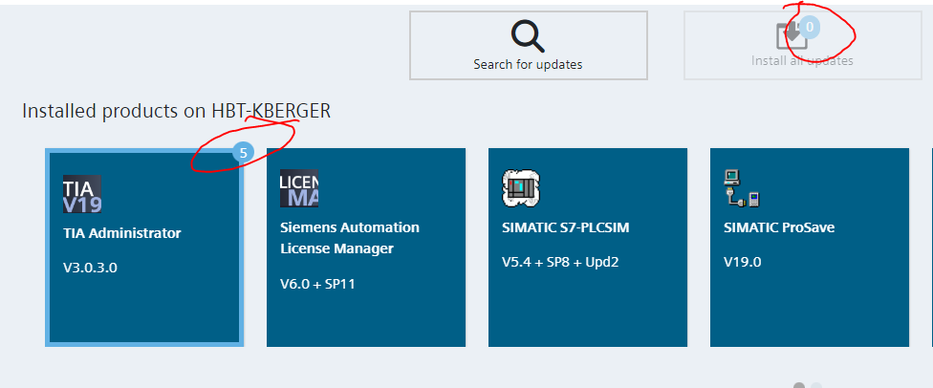Viewport: 933px width, 388px height.
Task: Select the Siemens Automation License Manager title
Action: point(349,238)
